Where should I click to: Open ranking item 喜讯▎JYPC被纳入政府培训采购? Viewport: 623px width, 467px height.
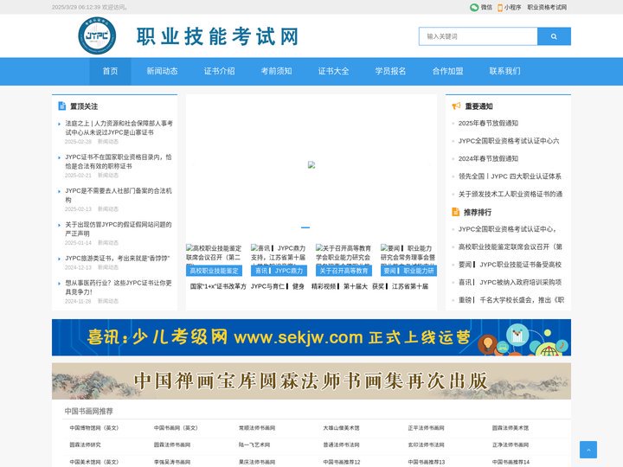tap(510, 282)
